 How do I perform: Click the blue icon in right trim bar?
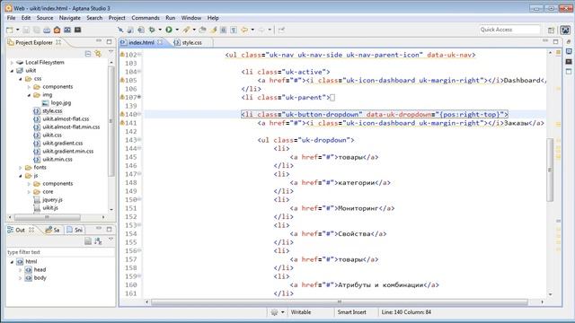click(x=569, y=51)
